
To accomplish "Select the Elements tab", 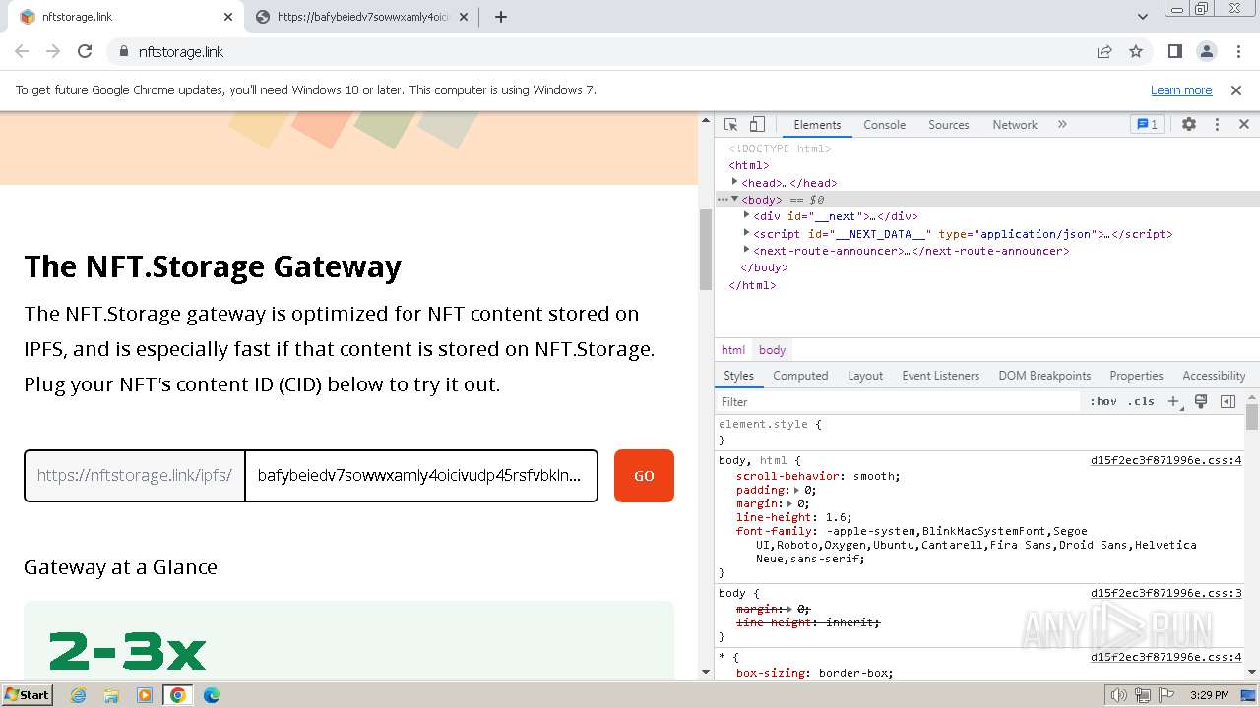I will 817,125.
